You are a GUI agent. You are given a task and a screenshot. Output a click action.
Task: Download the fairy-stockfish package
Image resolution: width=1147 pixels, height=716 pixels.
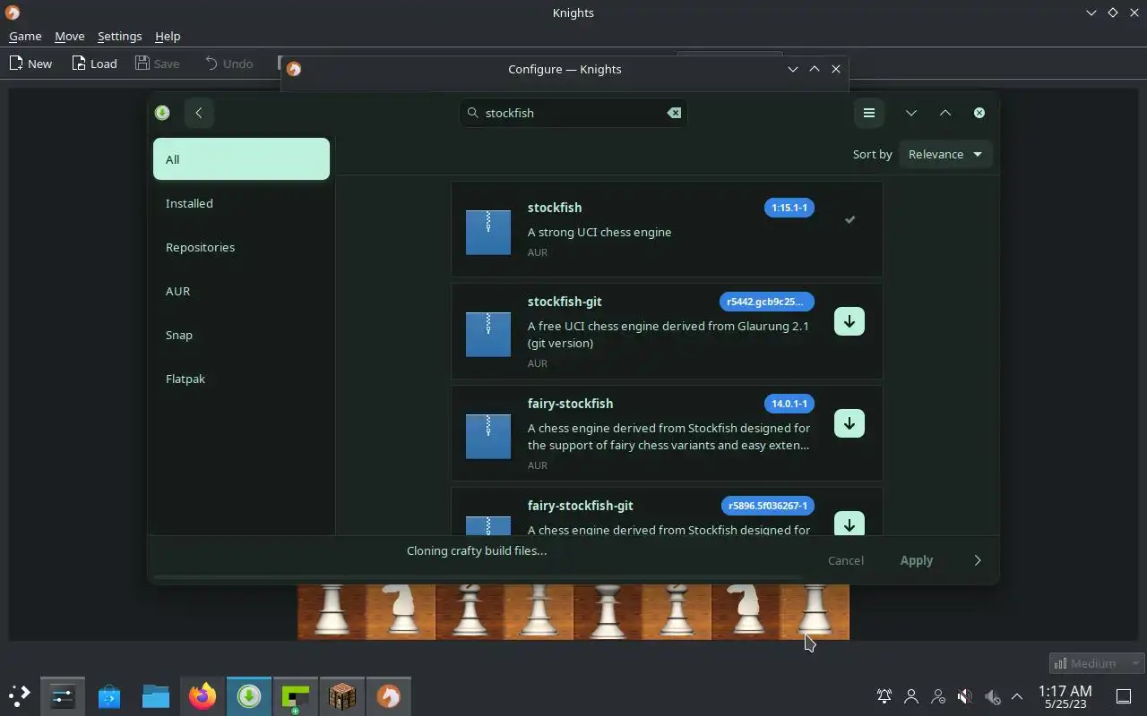click(849, 423)
